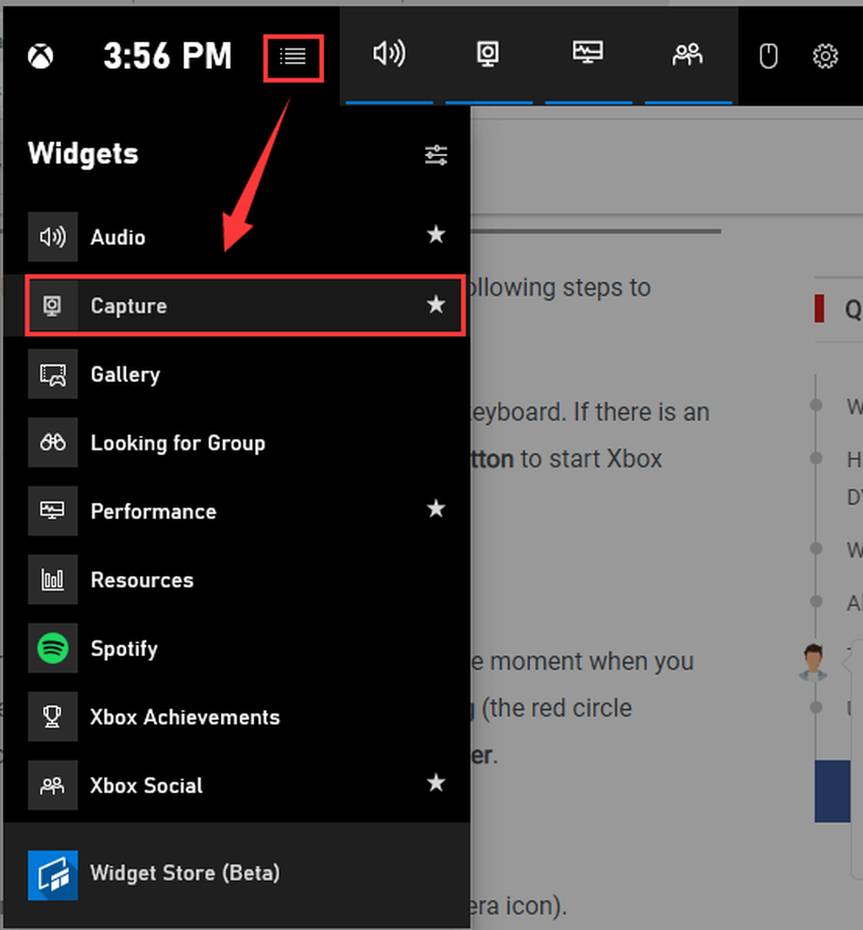863x930 pixels.
Task: Open Xbox Achievements widget
Action: coord(237,716)
